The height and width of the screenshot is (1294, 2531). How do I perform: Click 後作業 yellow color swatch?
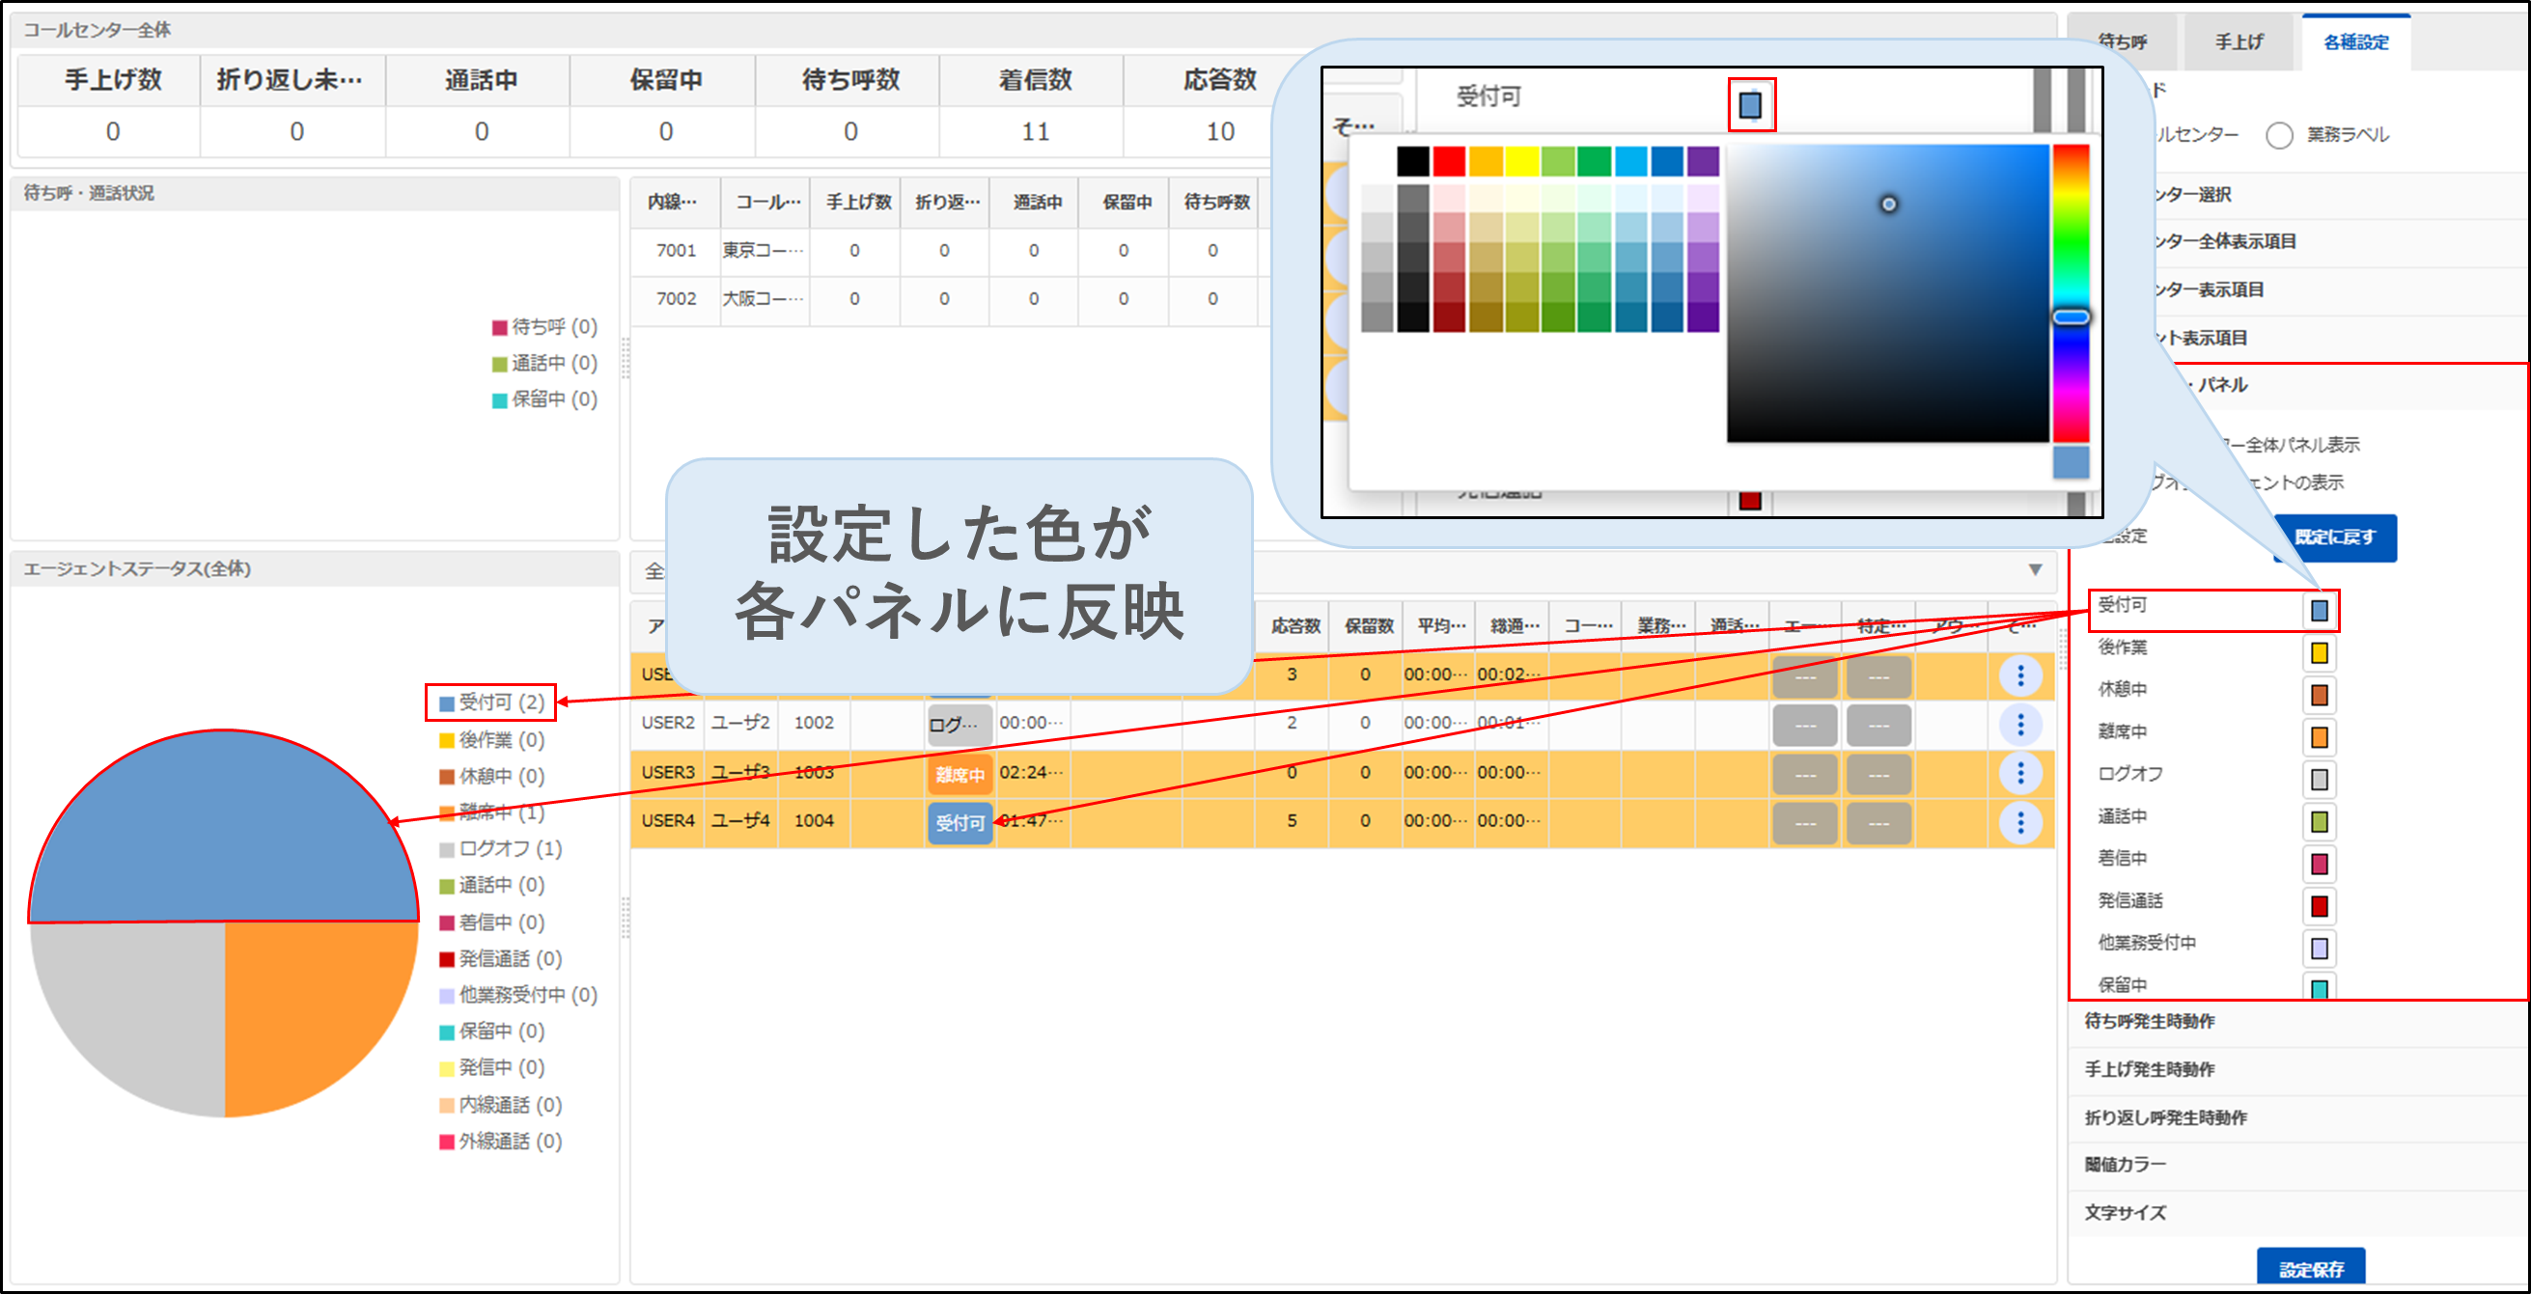tap(2319, 652)
